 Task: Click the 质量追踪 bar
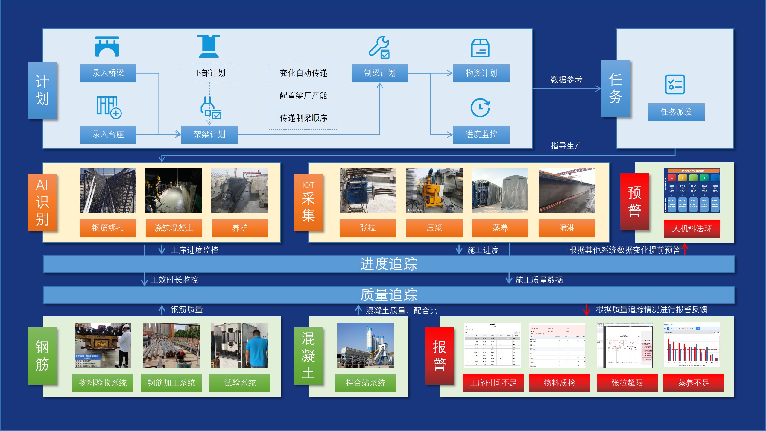click(x=388, y=295)
